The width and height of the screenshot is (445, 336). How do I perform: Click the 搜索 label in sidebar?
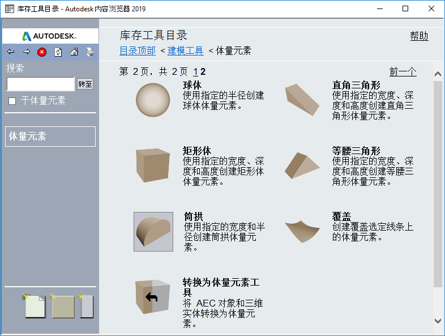click(x=15, y=68)
